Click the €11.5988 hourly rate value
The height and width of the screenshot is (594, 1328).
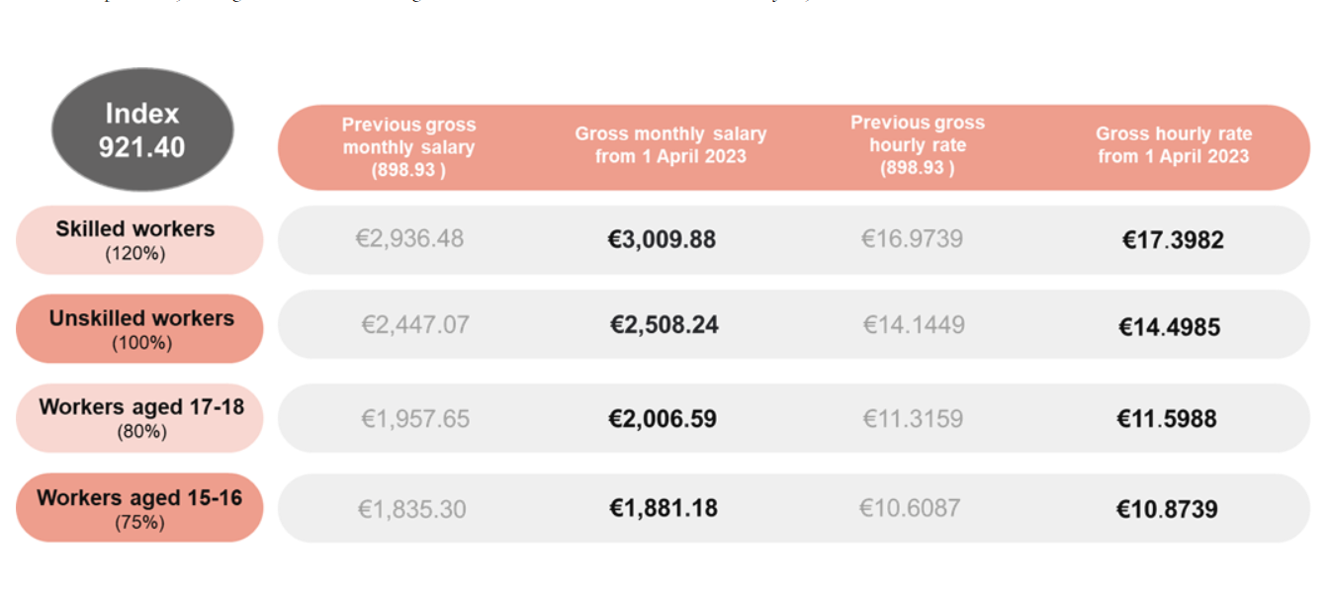[1167, 418]
